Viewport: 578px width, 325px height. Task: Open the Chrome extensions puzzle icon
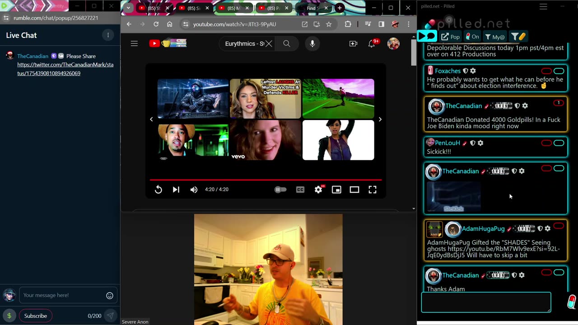tap(348, 24)
